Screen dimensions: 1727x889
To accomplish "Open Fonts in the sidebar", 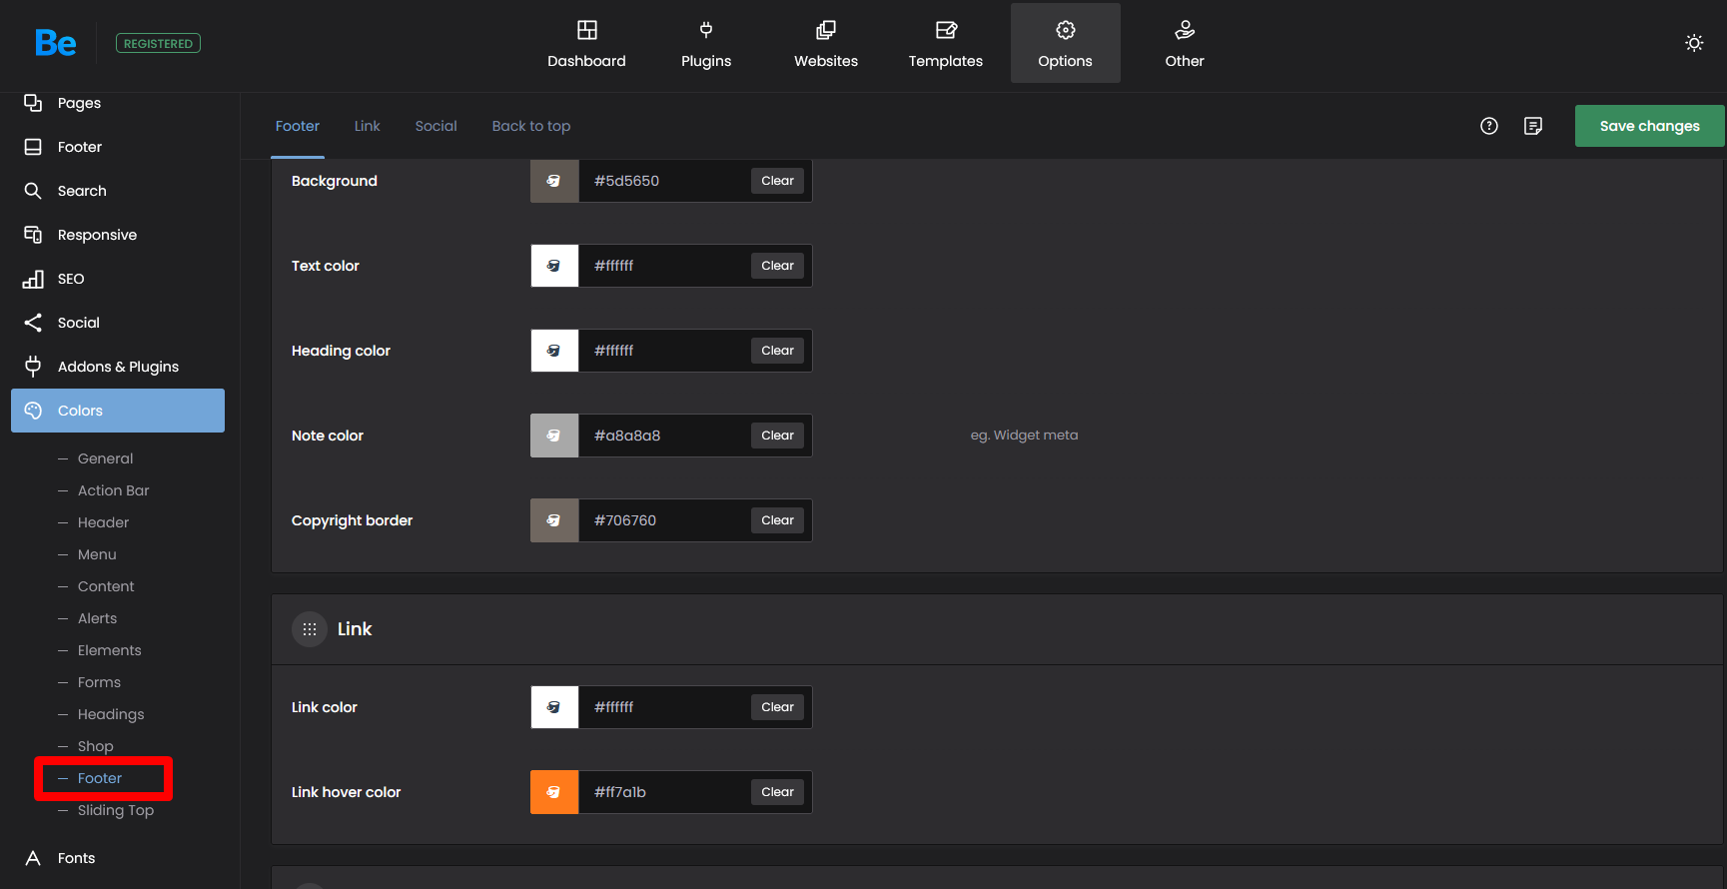I will (x=118, y=858).
